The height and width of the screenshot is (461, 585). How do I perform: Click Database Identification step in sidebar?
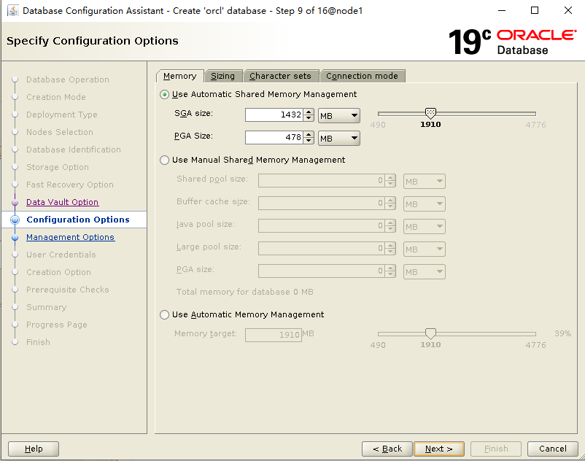point(74,150)
